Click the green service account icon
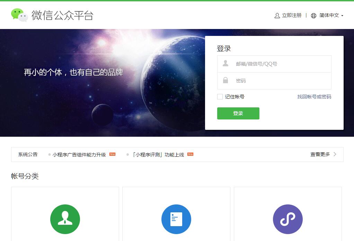Image resolution: width=354 pixels, height=241 pixels. pos(65,219)
